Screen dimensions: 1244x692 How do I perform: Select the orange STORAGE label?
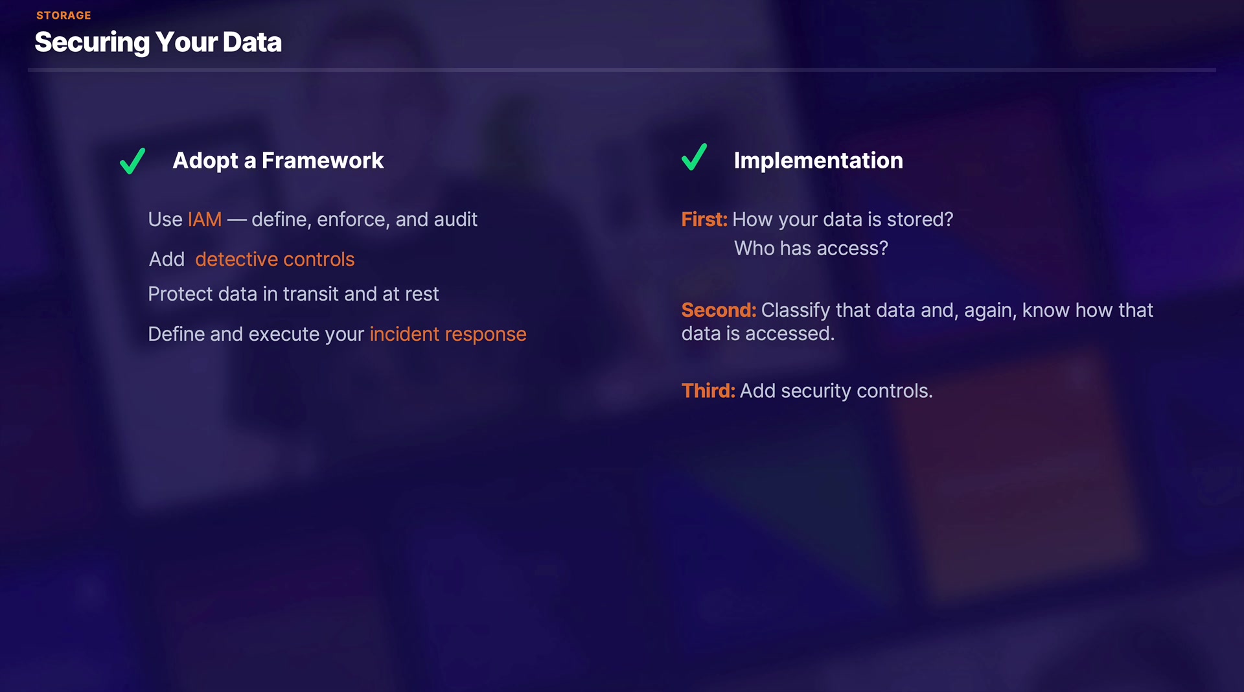(x=63, y=15)
